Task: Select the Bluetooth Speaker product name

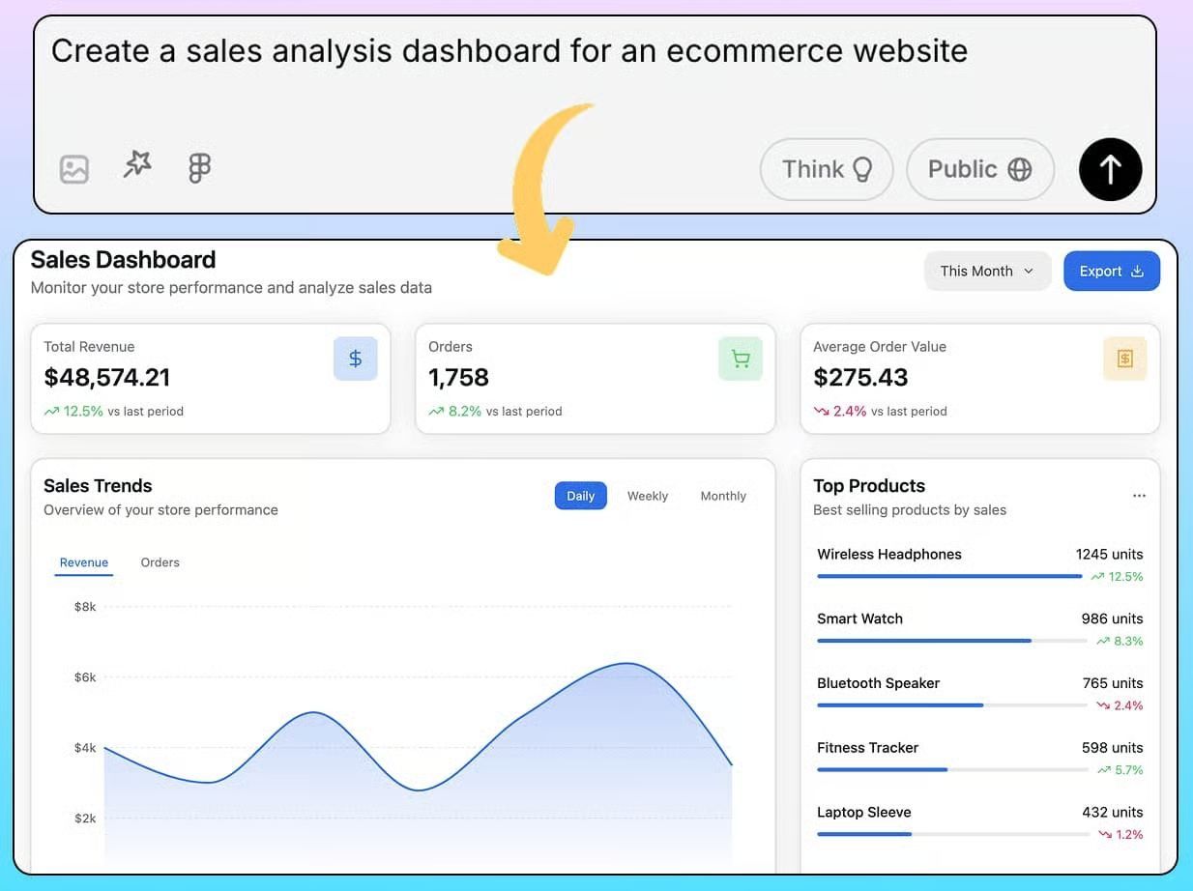Action: pos(878,683)
